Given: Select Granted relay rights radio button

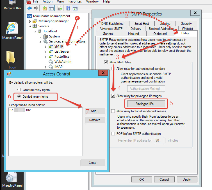Looking at the screenshot, I should (19, 90).
